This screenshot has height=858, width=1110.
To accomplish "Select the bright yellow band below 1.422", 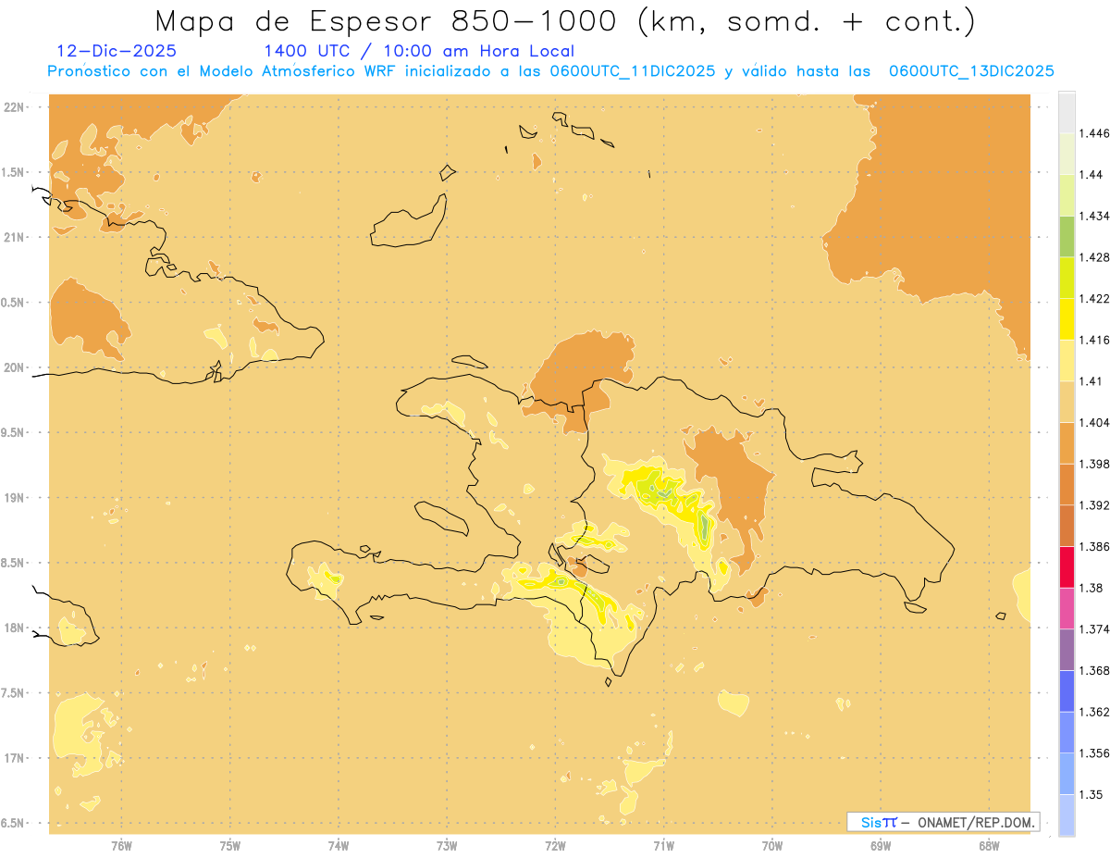I will click(1067, 318).
